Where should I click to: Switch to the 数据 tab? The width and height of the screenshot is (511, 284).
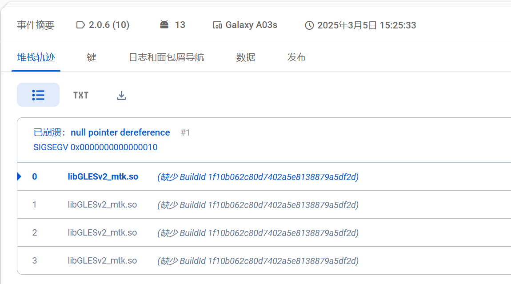(x=245, y=57)
